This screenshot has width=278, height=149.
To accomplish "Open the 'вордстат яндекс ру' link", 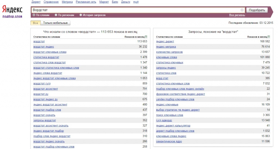I will (45, 99).
